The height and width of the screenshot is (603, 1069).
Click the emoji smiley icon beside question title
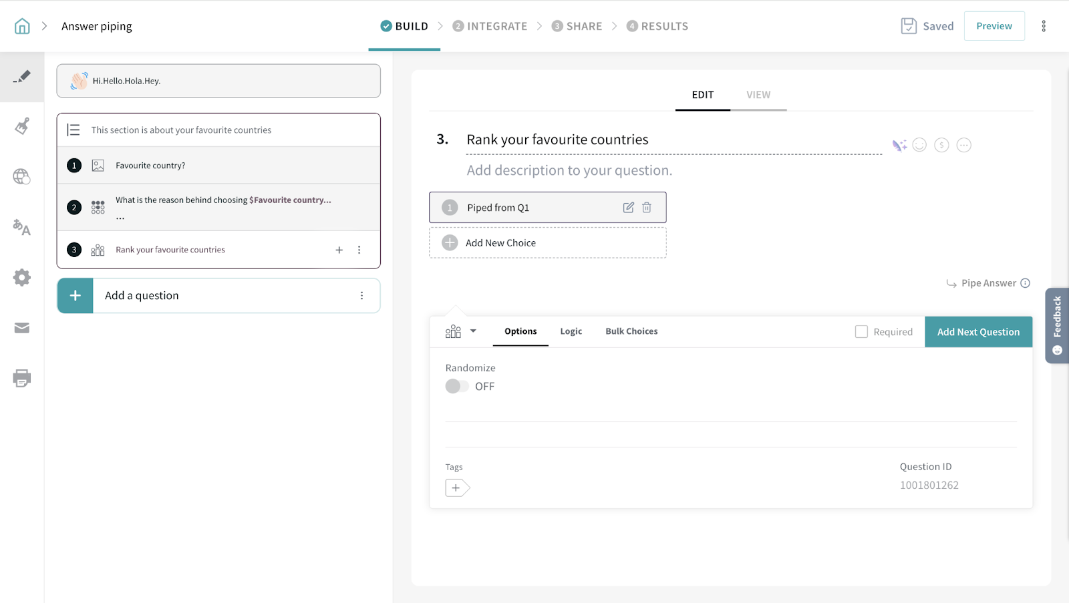[919, 145]
